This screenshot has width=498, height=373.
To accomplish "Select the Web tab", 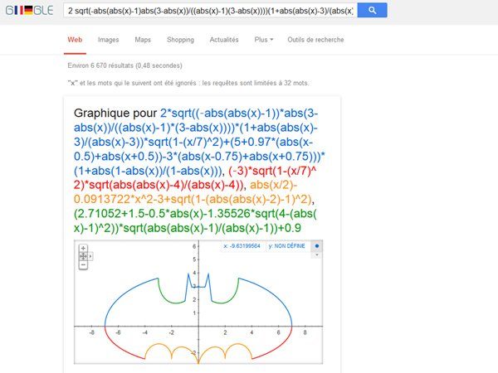I will coord(75,40).
